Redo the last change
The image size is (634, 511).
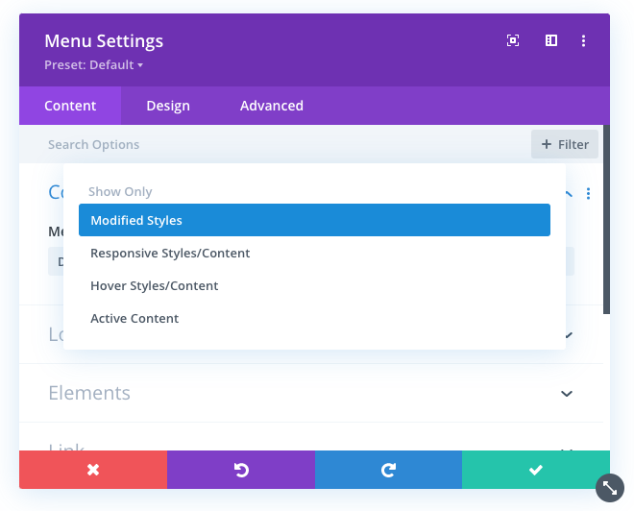[389, 470]
